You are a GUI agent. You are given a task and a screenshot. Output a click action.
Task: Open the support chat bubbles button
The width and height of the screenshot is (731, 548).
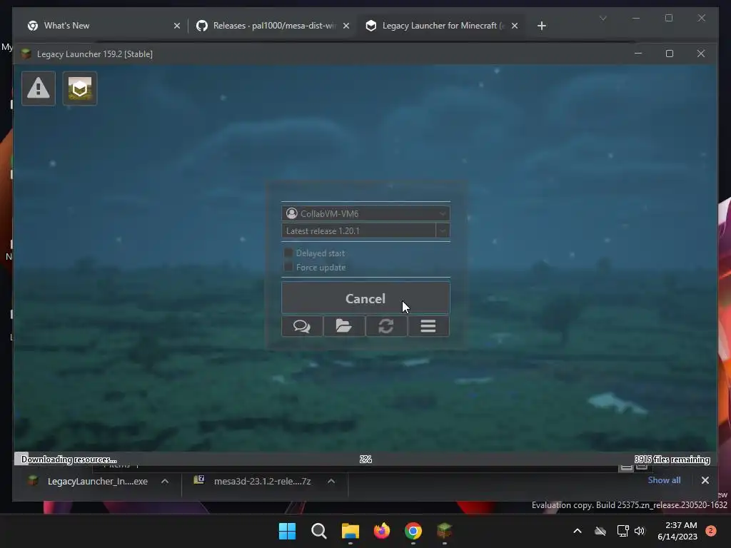(x=302, y=326)
